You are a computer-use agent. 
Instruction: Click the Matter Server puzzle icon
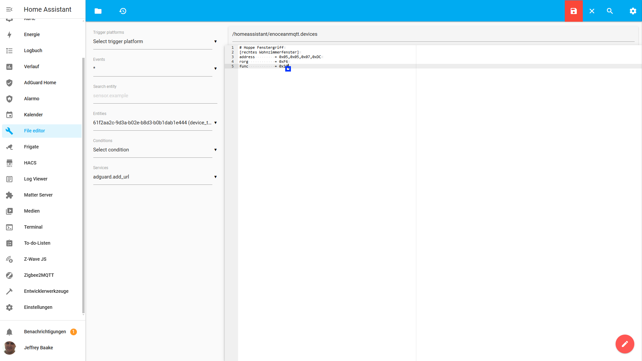pos(9,195)
